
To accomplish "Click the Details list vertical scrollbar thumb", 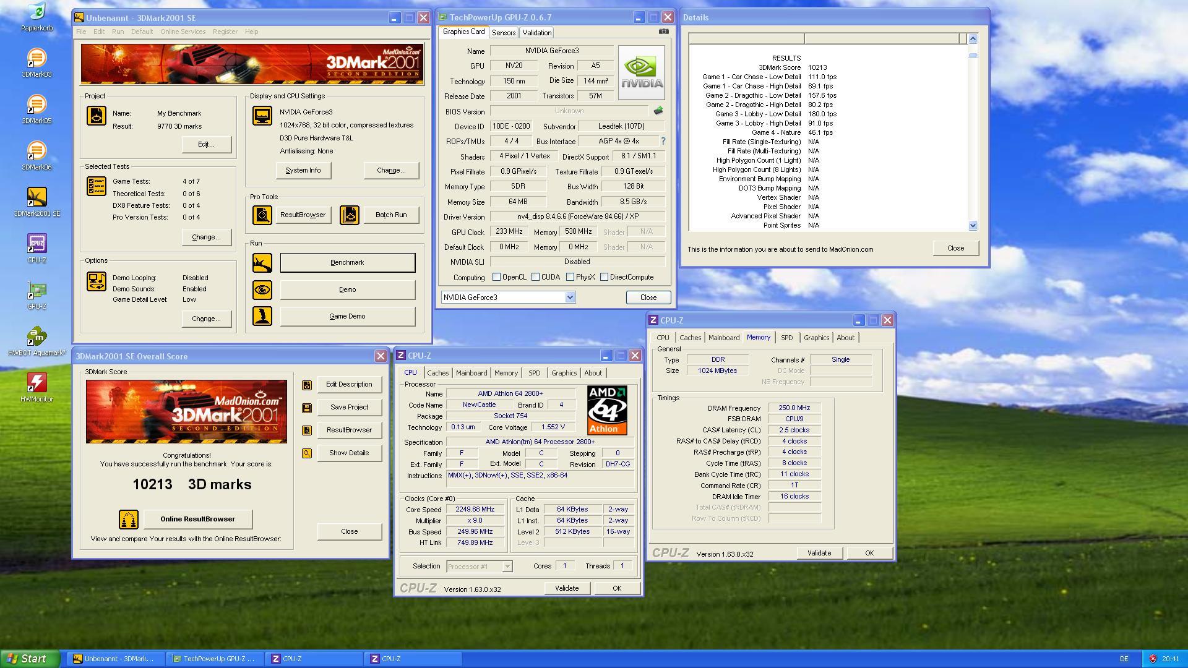I will 973,55.
